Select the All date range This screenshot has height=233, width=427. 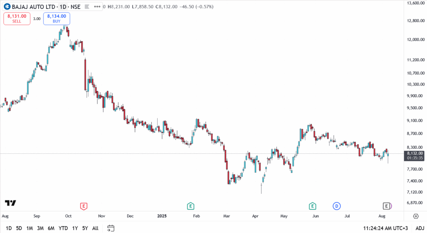point(95,228)
